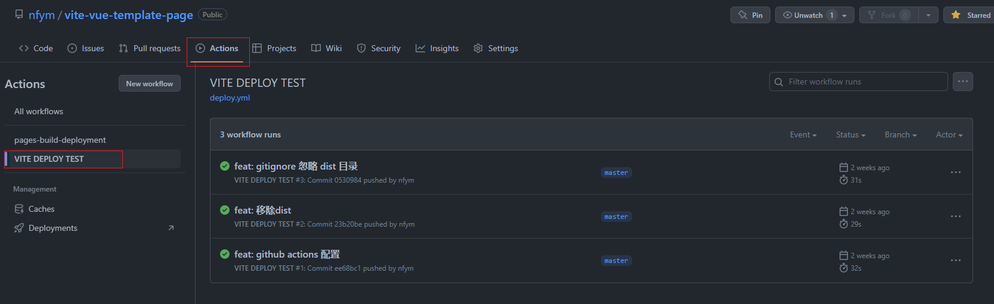Switch to the Issues tab
Screen dimensions: 994x304
(x=86, y=48)
